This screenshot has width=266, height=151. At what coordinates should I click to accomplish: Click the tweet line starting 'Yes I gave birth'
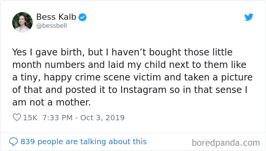pos(122,52)
